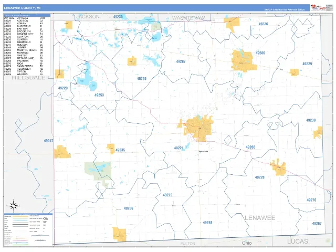The width and height of the screenshot is (336, 252).
Task: Click the 49256 label on the map
Action: (128, 208)
